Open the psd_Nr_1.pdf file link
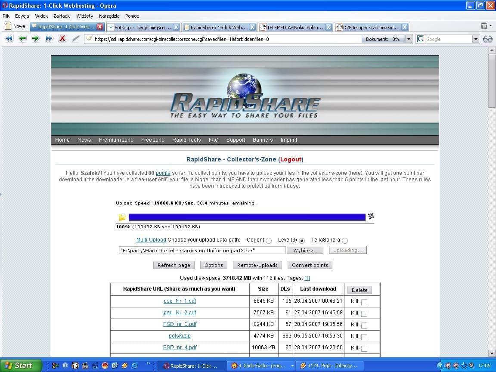496x372 pixels. point(180,301)
